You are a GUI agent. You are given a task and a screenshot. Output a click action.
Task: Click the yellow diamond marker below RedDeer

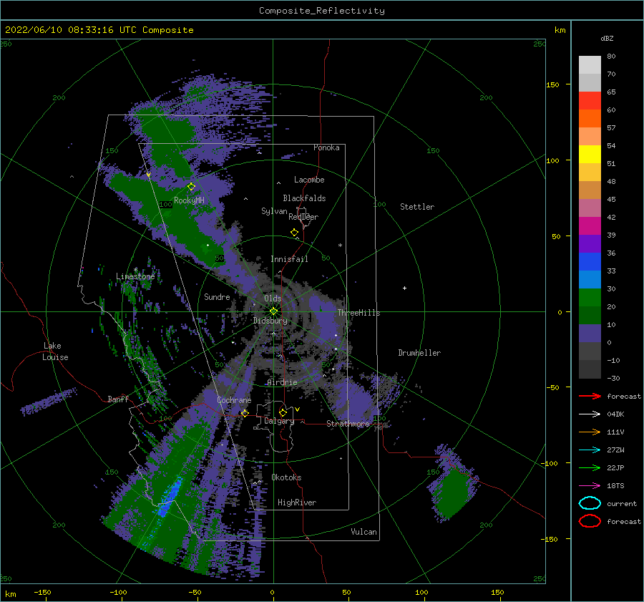coord(295,233)
